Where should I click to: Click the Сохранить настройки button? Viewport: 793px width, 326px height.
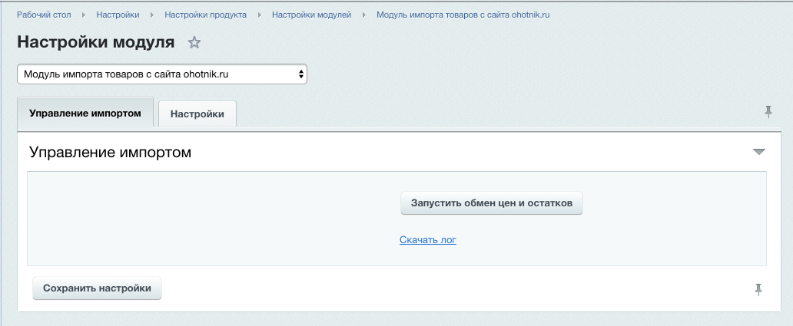tap(98, 288)
